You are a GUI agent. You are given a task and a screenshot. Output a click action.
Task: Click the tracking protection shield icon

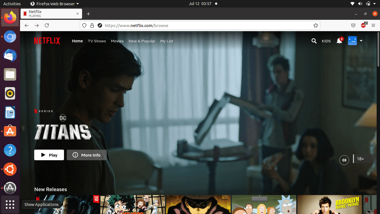[85, 25]
